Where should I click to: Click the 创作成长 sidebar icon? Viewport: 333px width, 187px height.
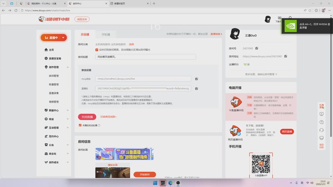(46, 162)
